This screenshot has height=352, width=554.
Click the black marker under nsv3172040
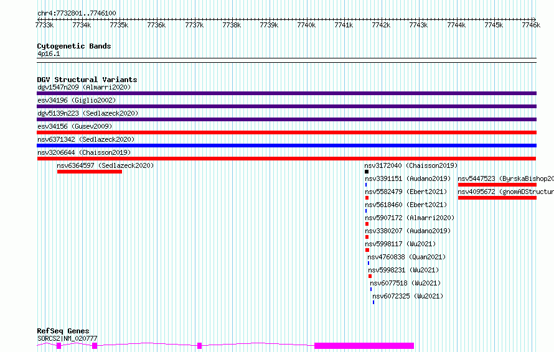[367, 172]
